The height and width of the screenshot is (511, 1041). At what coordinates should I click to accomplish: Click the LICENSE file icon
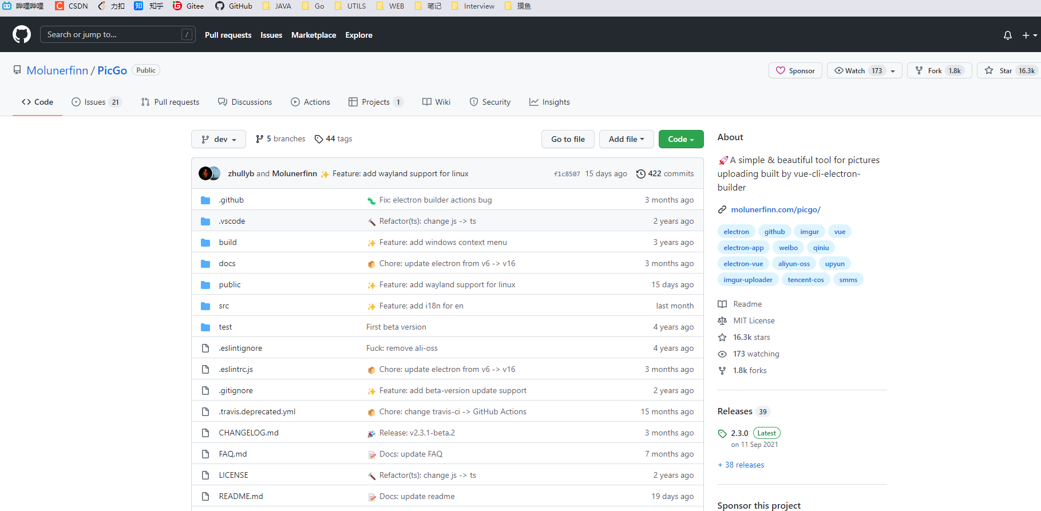tap(205, 476)
